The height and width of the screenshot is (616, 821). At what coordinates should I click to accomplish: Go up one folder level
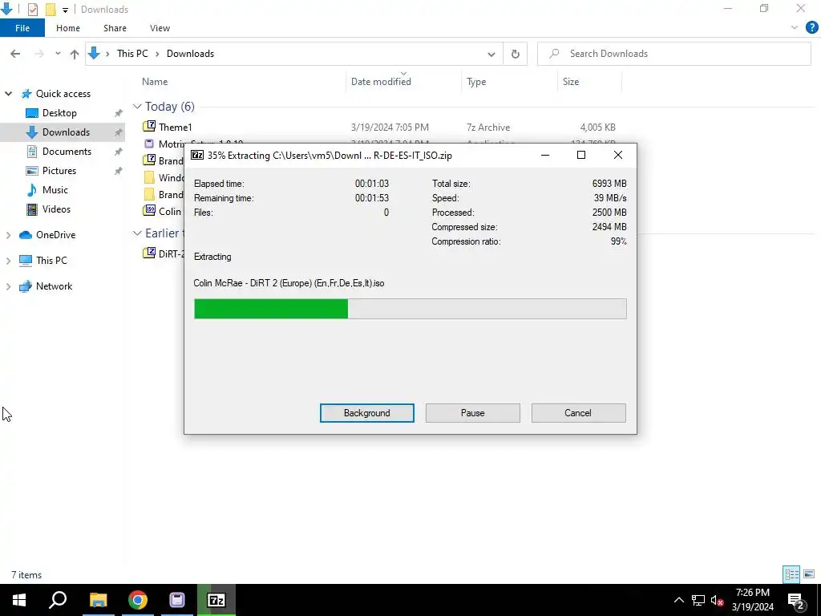[x=75, y=54]
